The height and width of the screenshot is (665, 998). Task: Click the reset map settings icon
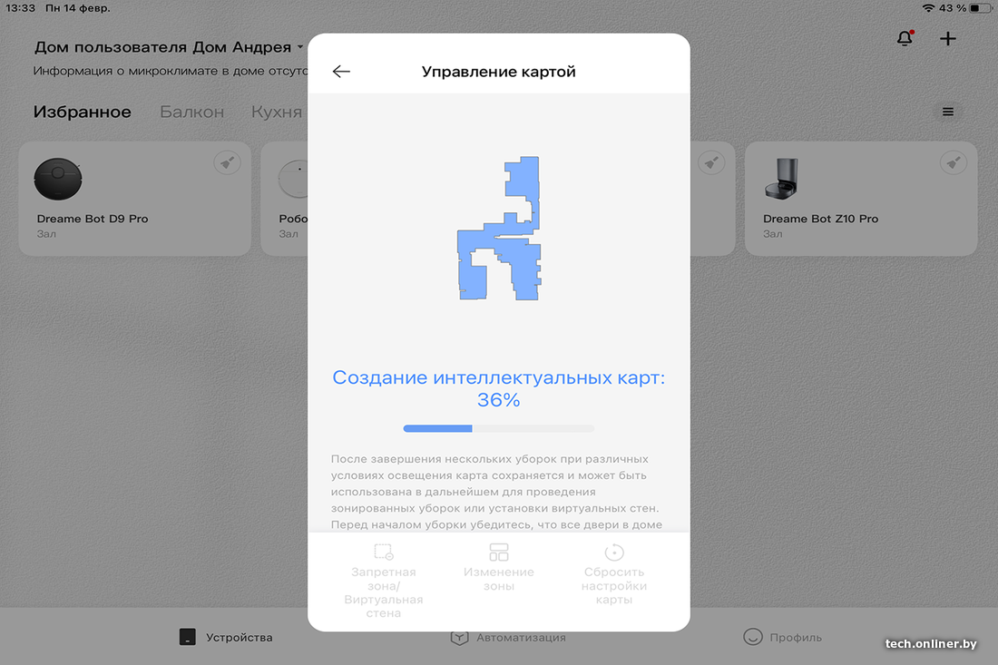click(x=614, y=552)
